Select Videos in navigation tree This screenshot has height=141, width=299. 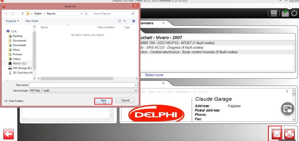(x=15, y=59)
